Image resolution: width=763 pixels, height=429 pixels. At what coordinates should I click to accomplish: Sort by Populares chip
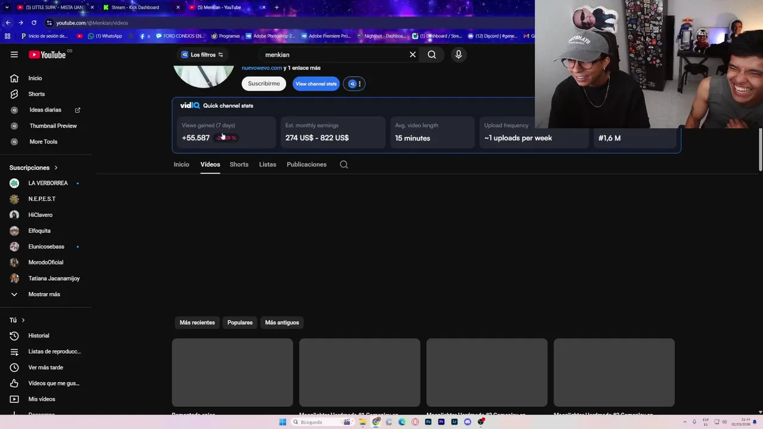[240, 322]
